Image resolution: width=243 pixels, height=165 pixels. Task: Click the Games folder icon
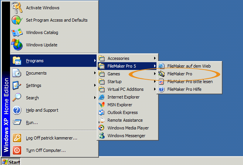click(102, 74)
